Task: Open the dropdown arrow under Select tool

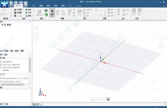Action: 52,16
